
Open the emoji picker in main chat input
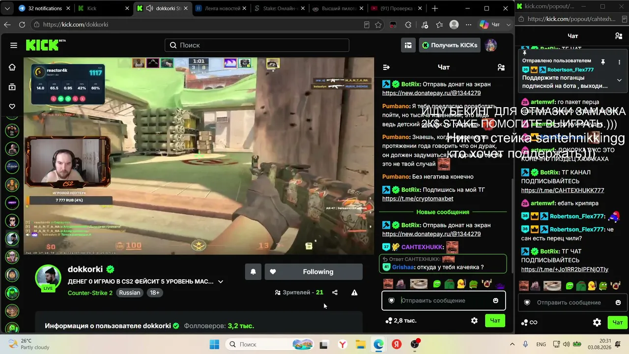click(496, 300)
